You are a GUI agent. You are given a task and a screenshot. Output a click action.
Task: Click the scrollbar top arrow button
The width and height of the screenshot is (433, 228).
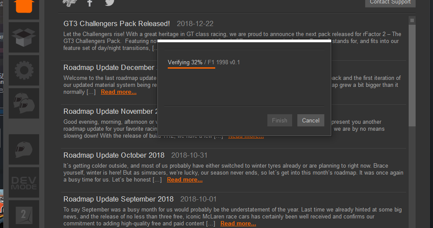tap(412, 20)
